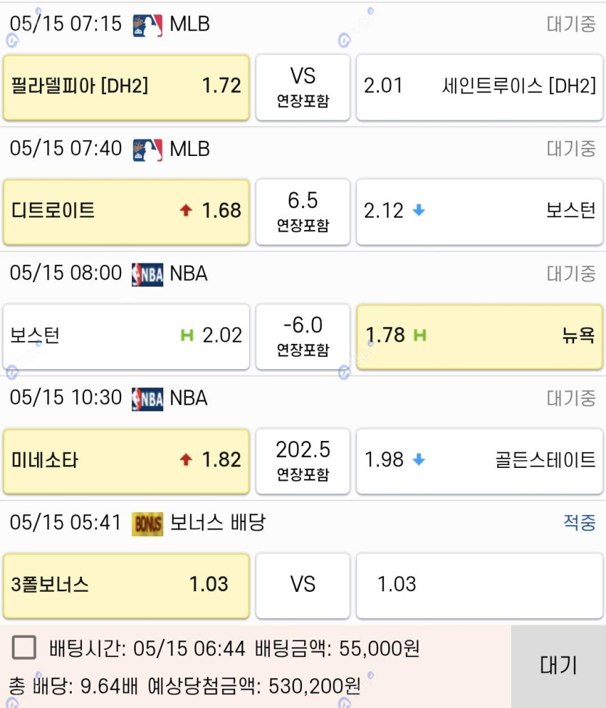
Task: Select the highlighted 뉴욕 1.78 option
Action: (x=480, y=337)
